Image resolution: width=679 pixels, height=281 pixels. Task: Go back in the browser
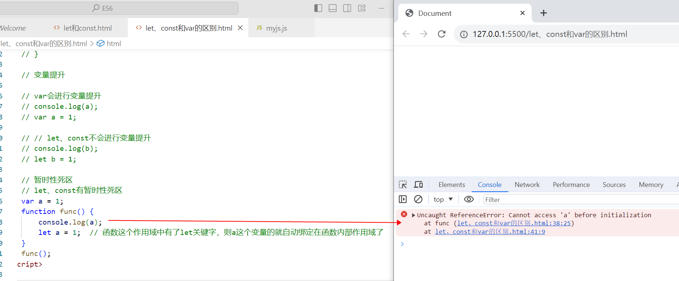pos(406,34)
